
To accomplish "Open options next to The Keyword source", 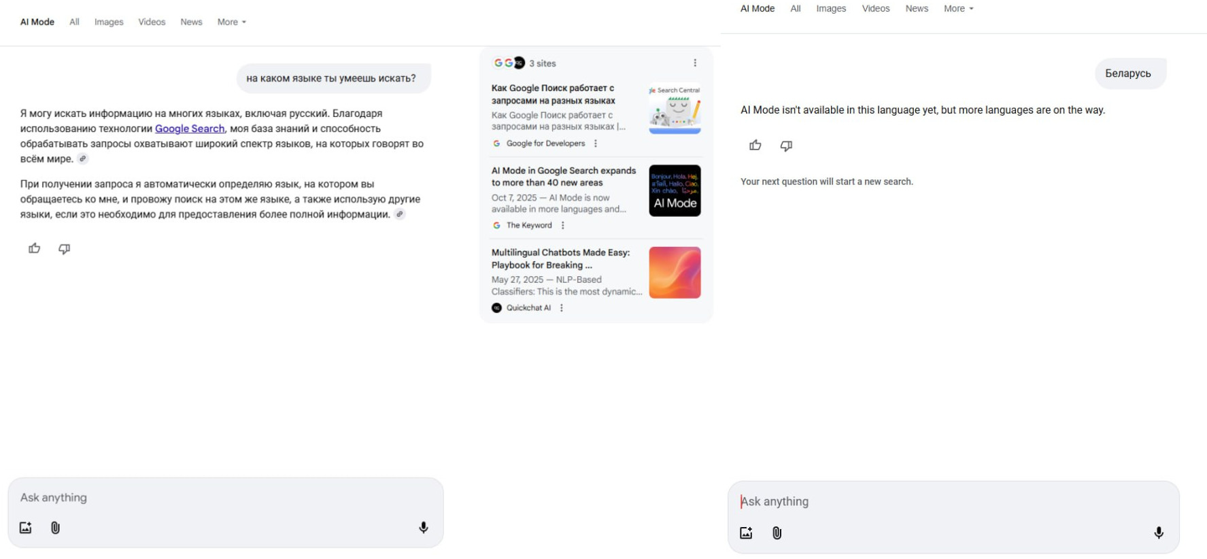I will (563, 226).
